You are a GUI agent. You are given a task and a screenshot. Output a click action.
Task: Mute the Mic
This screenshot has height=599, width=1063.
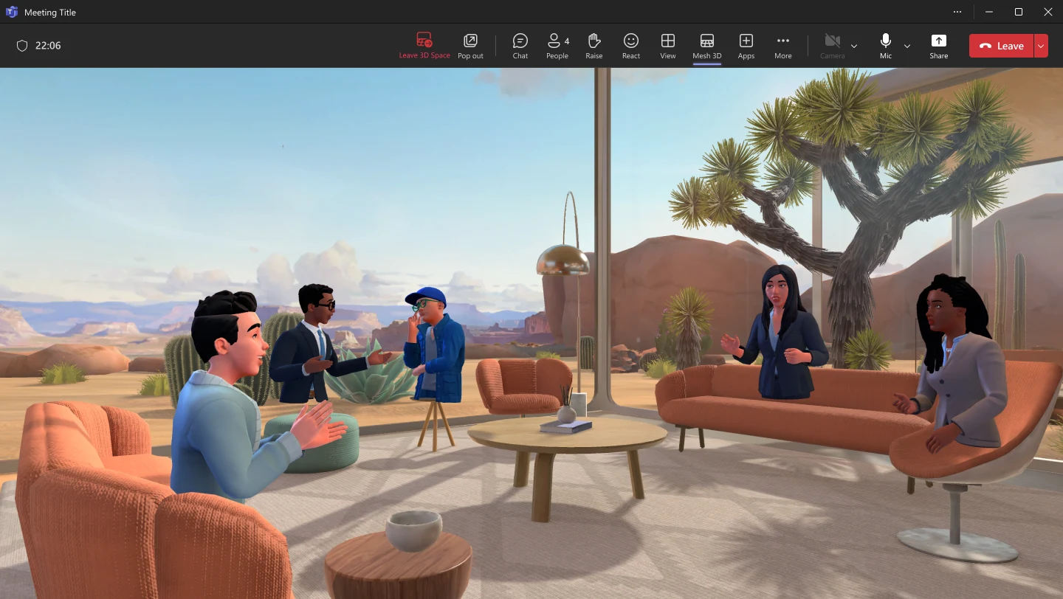click(x=886, y=46)
